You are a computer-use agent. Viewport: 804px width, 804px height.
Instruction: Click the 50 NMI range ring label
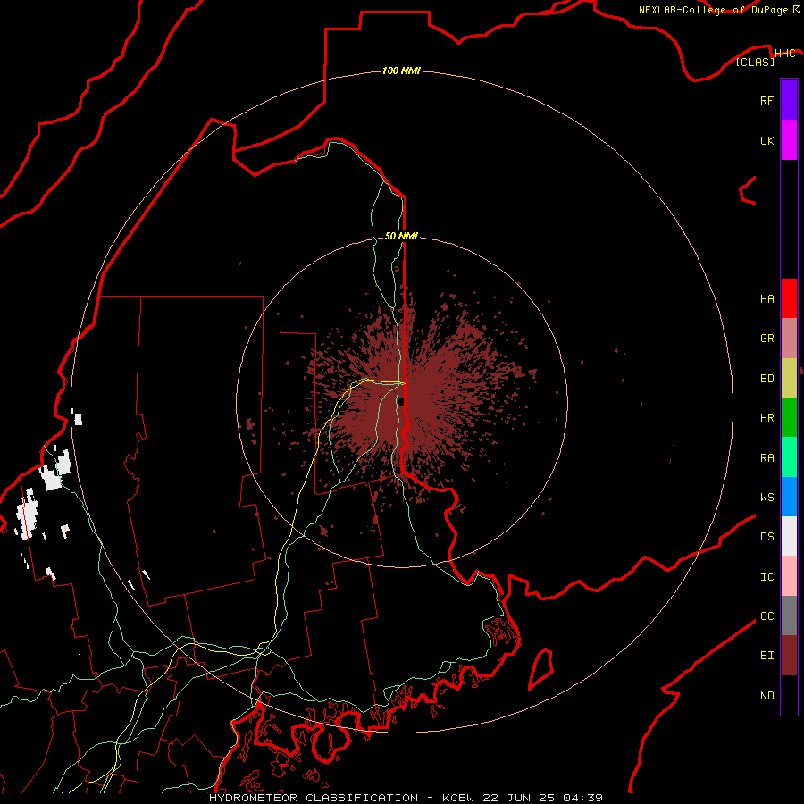tap(401, 236)
